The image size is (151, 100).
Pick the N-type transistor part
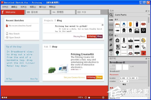click(x=130, y=31)
